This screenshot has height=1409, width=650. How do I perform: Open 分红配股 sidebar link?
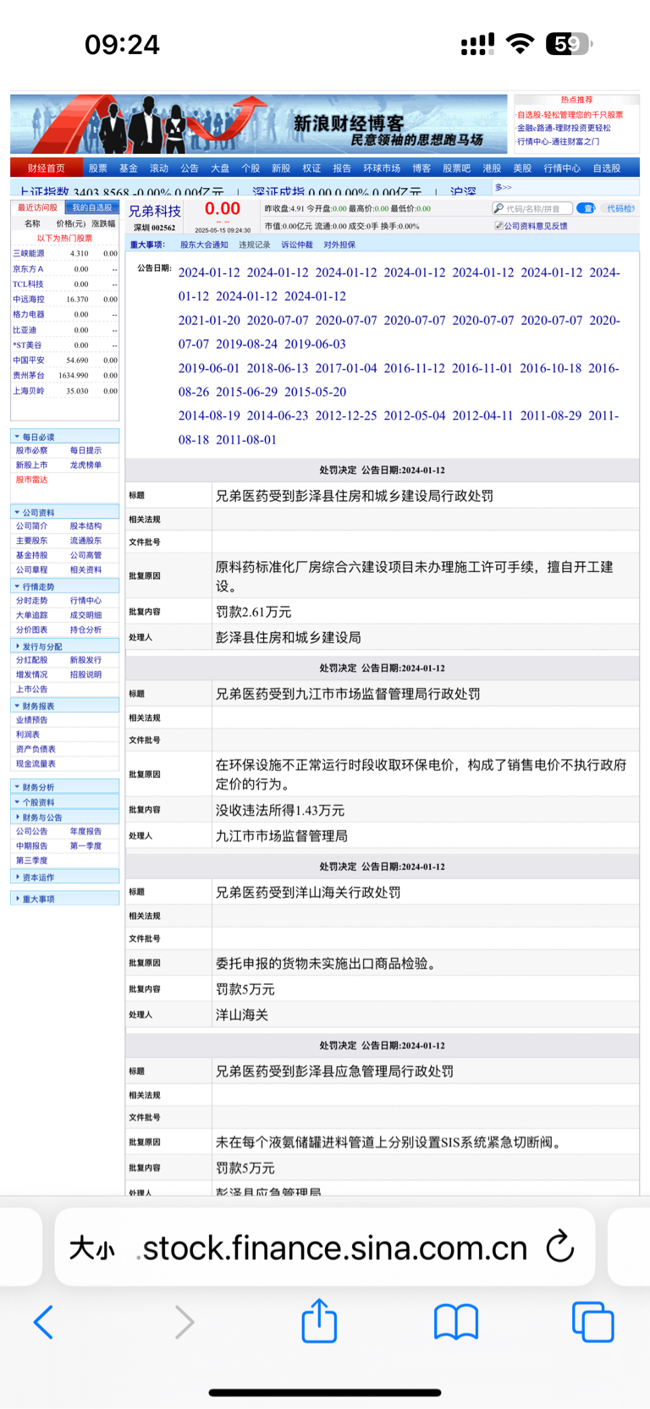click(x=32, y=660)
